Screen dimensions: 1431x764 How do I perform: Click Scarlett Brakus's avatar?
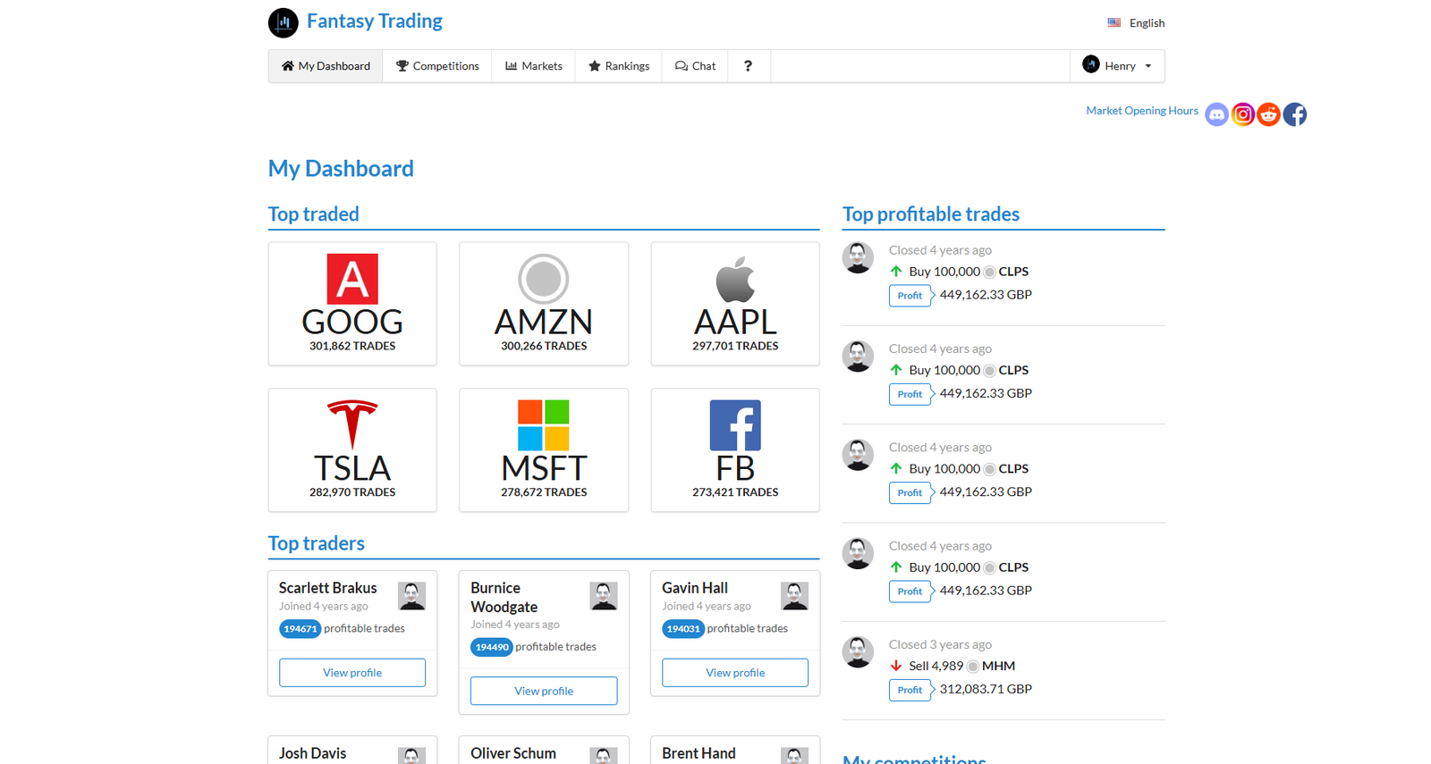click(x=411, y=596)
